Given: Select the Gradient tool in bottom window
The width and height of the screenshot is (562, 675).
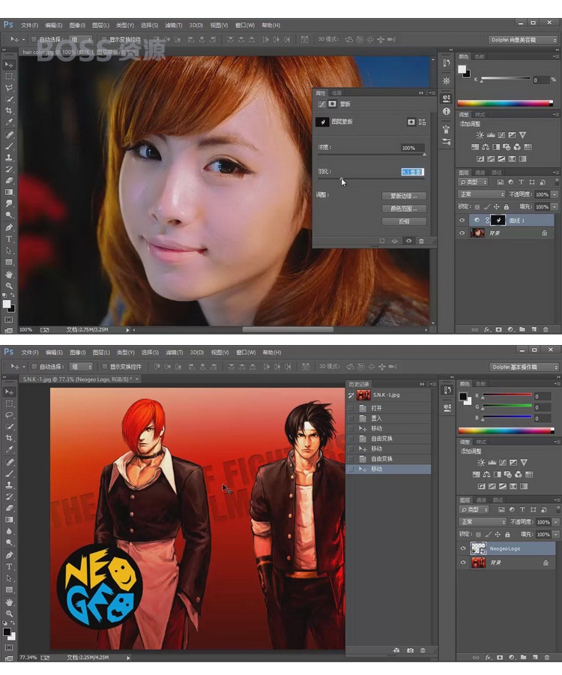Looking at the screenshot, I should tap(9, 520).
